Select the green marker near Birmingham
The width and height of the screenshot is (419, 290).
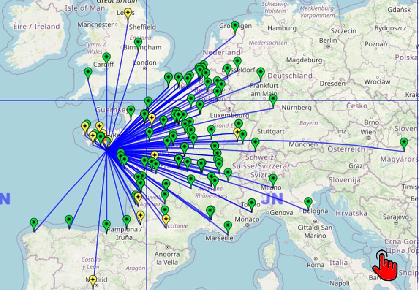138,43
